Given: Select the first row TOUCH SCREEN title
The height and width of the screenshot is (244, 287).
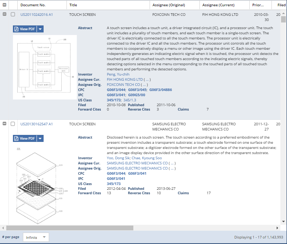Looking at the screenshot, I should 82,15.
